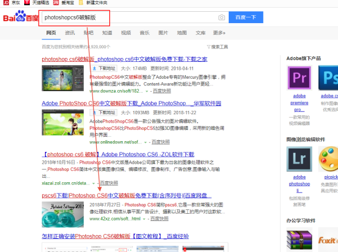Image resolution: width=338 pixels, height=252 pixels.
Task: Expand dropdown arrow next to xiazai.zol.com.cn URL
Action: click(94, 183)
